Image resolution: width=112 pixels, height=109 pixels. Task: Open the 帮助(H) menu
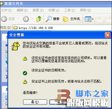(86, 10)
